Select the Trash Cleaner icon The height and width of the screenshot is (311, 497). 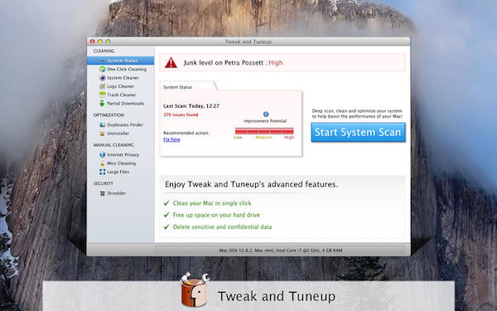click(103, 95)
